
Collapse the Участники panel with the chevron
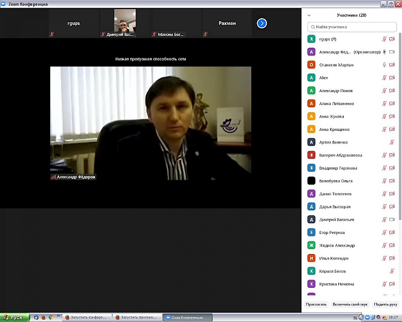pyautogui.click(x=309, y=16)
